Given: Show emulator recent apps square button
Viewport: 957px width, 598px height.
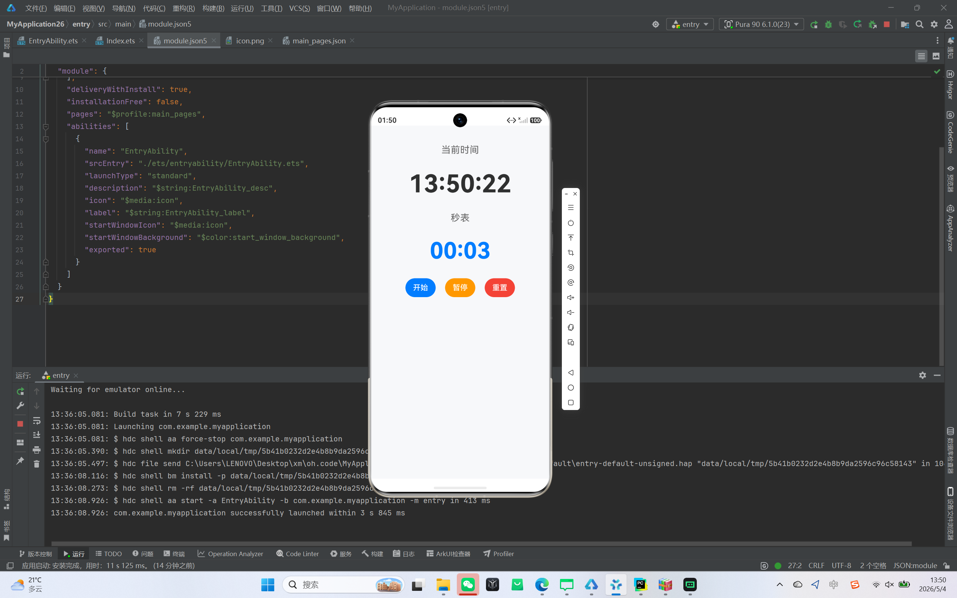Looking at the screenshot, I should pyautogui.click(x=570, y=403).
